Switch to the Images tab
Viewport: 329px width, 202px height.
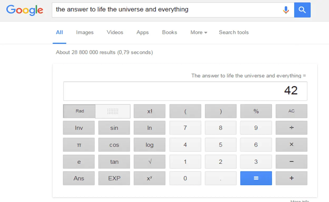(x=85, y=32)
